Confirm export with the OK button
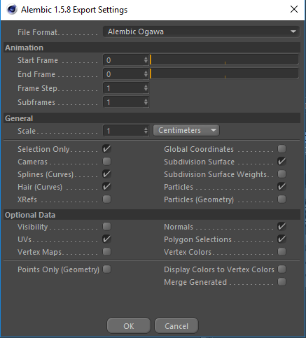The width and height of the screenshot is (306, 338). (129, 325)
